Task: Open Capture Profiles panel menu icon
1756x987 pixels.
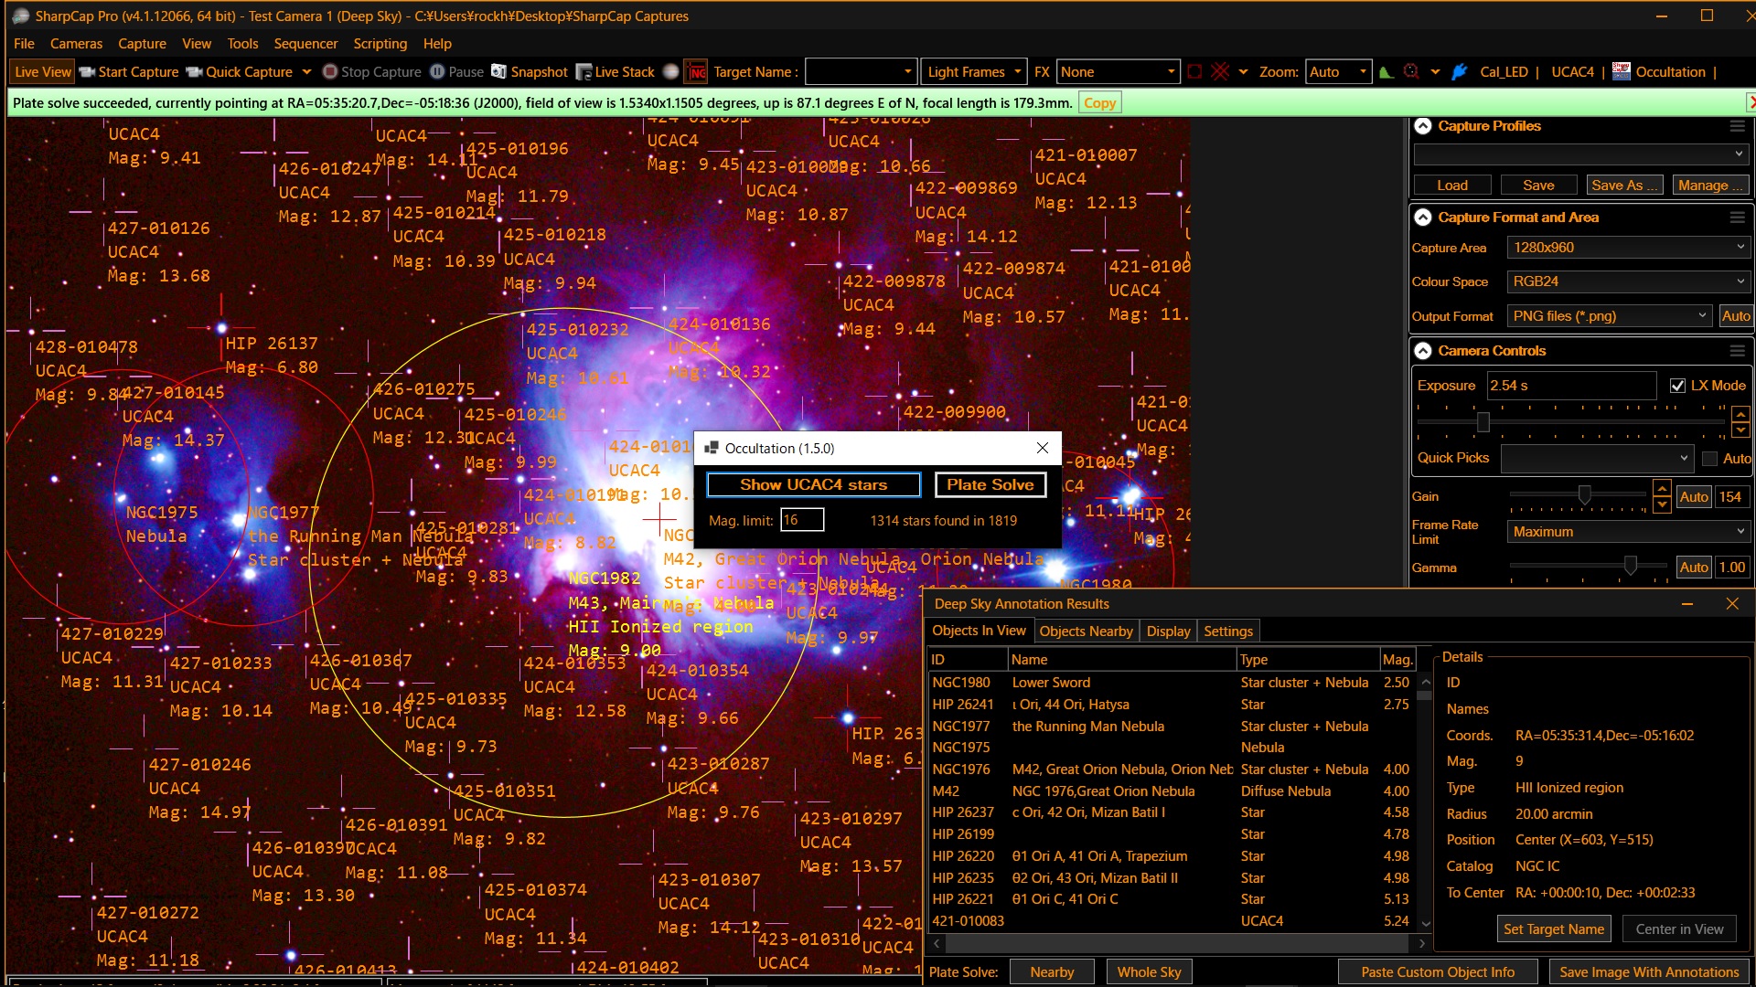Action: [x=1738, y=126]
